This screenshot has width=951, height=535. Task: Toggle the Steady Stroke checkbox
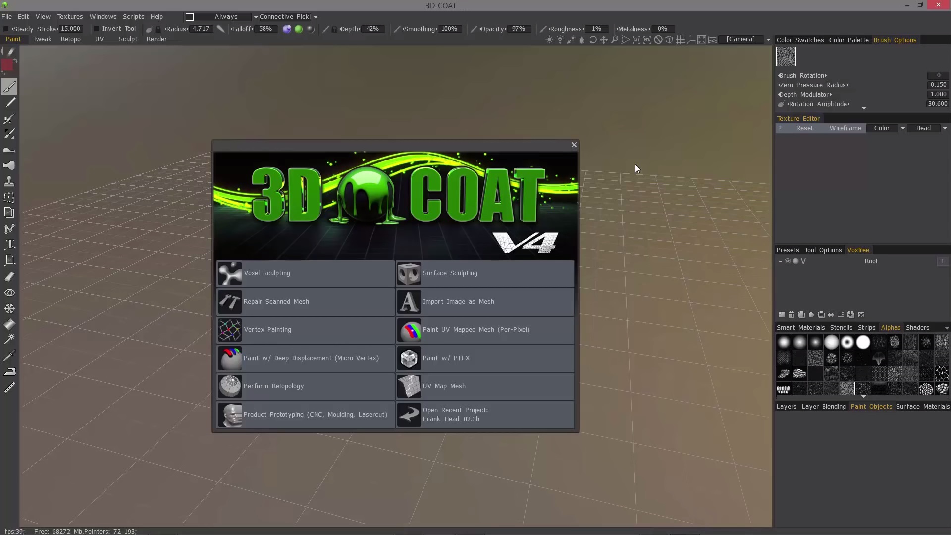pyautogui.click(x=6, y=29)
